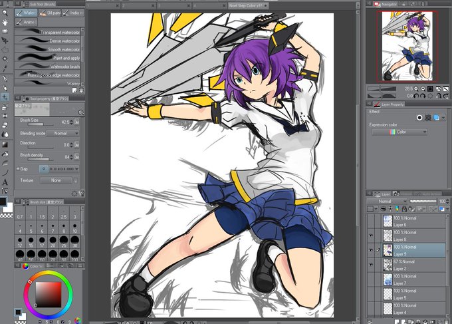Show Layer 6 via its visibility box

pyautogui.click(x=371, y=222)
